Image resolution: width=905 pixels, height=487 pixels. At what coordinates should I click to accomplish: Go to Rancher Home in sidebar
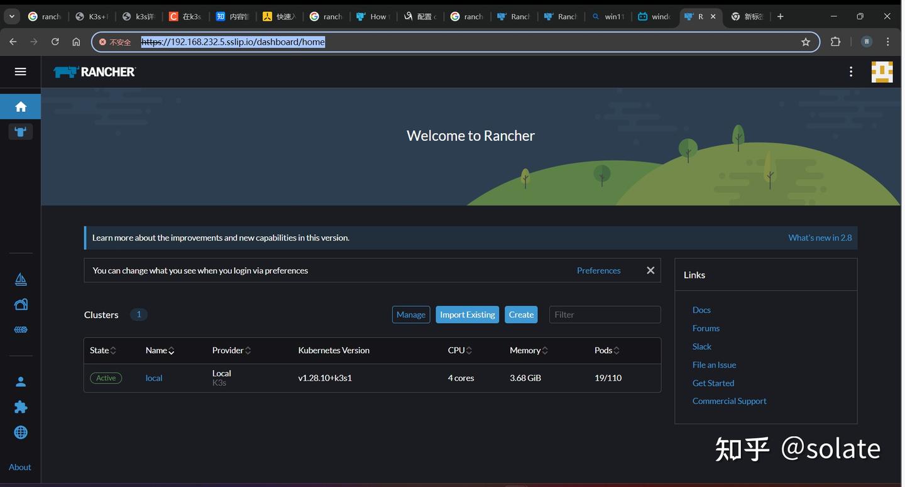(21, 107)
